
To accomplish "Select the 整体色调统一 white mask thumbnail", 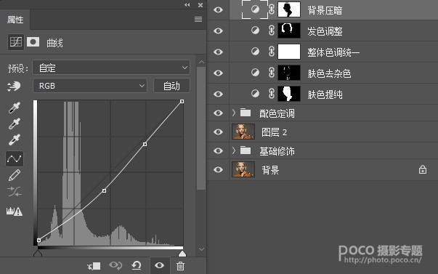I will (x=289, y=52).
